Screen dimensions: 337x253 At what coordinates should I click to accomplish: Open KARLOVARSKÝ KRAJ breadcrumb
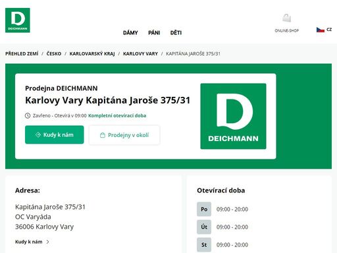92,53
